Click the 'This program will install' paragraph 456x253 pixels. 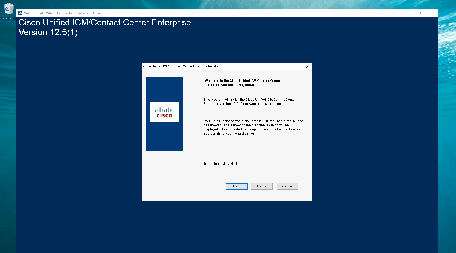click(x=249, y=102)
